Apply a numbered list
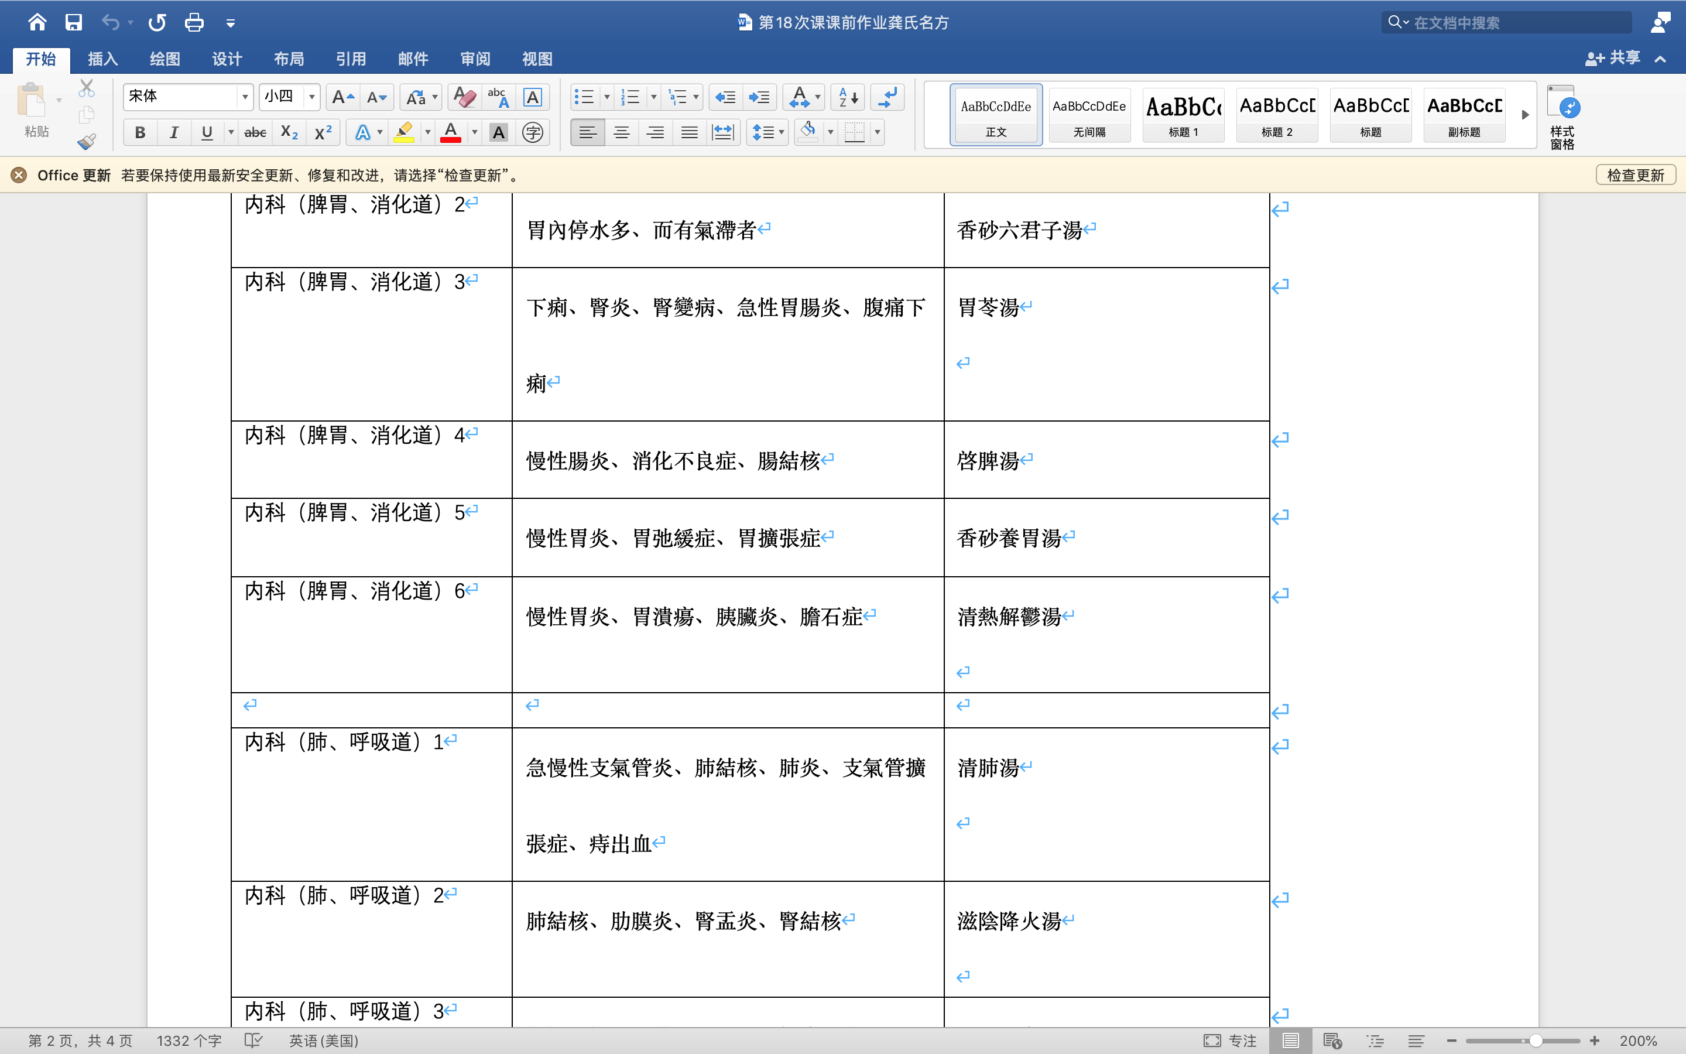The width and height of the screenshot is (1686, 1054). 630,97
